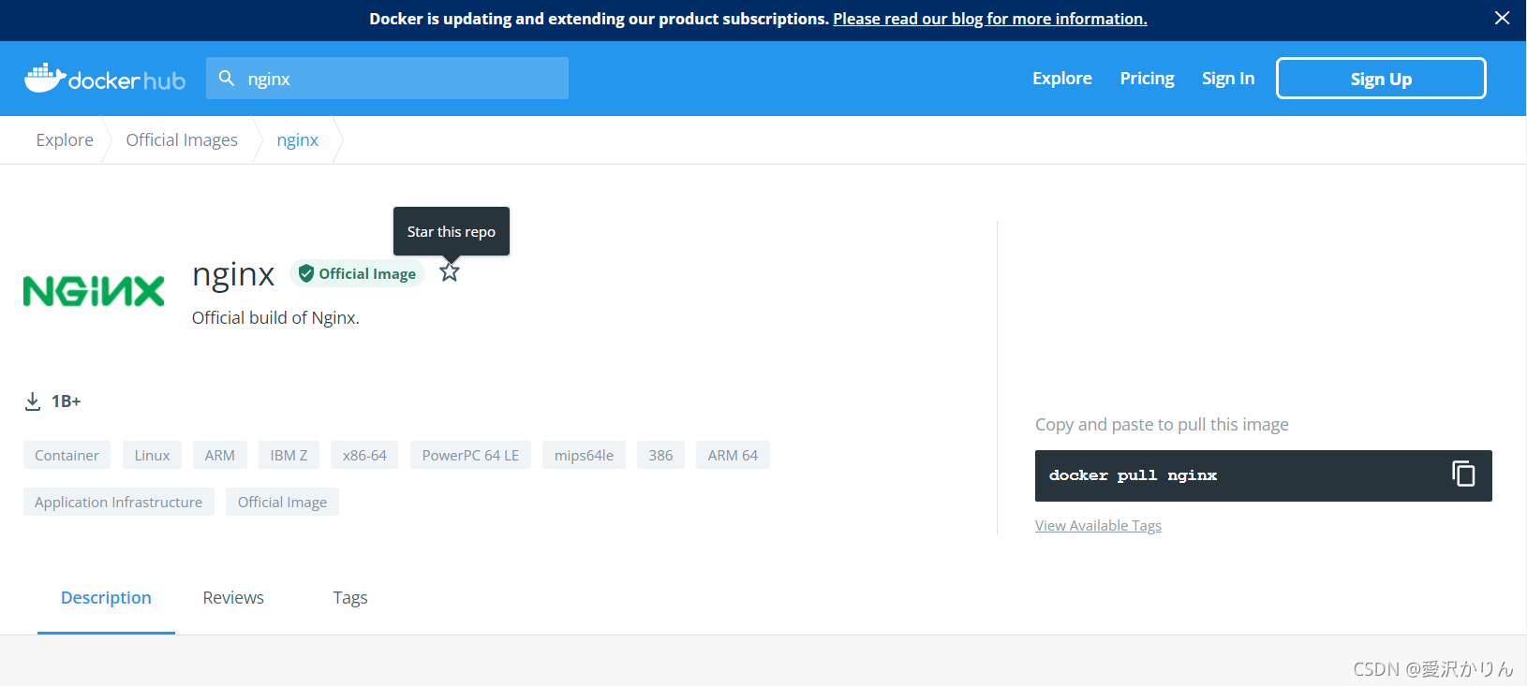The image size is (1527, 686).
Task: Open View Available Tags link
Action: (x=1098, y=526)
